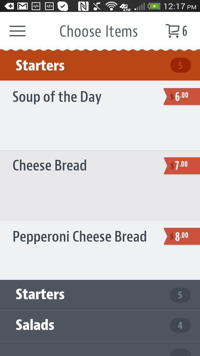Tap the NFC status icon
This screenshot has height=356, width=200.
coord(83,6)
